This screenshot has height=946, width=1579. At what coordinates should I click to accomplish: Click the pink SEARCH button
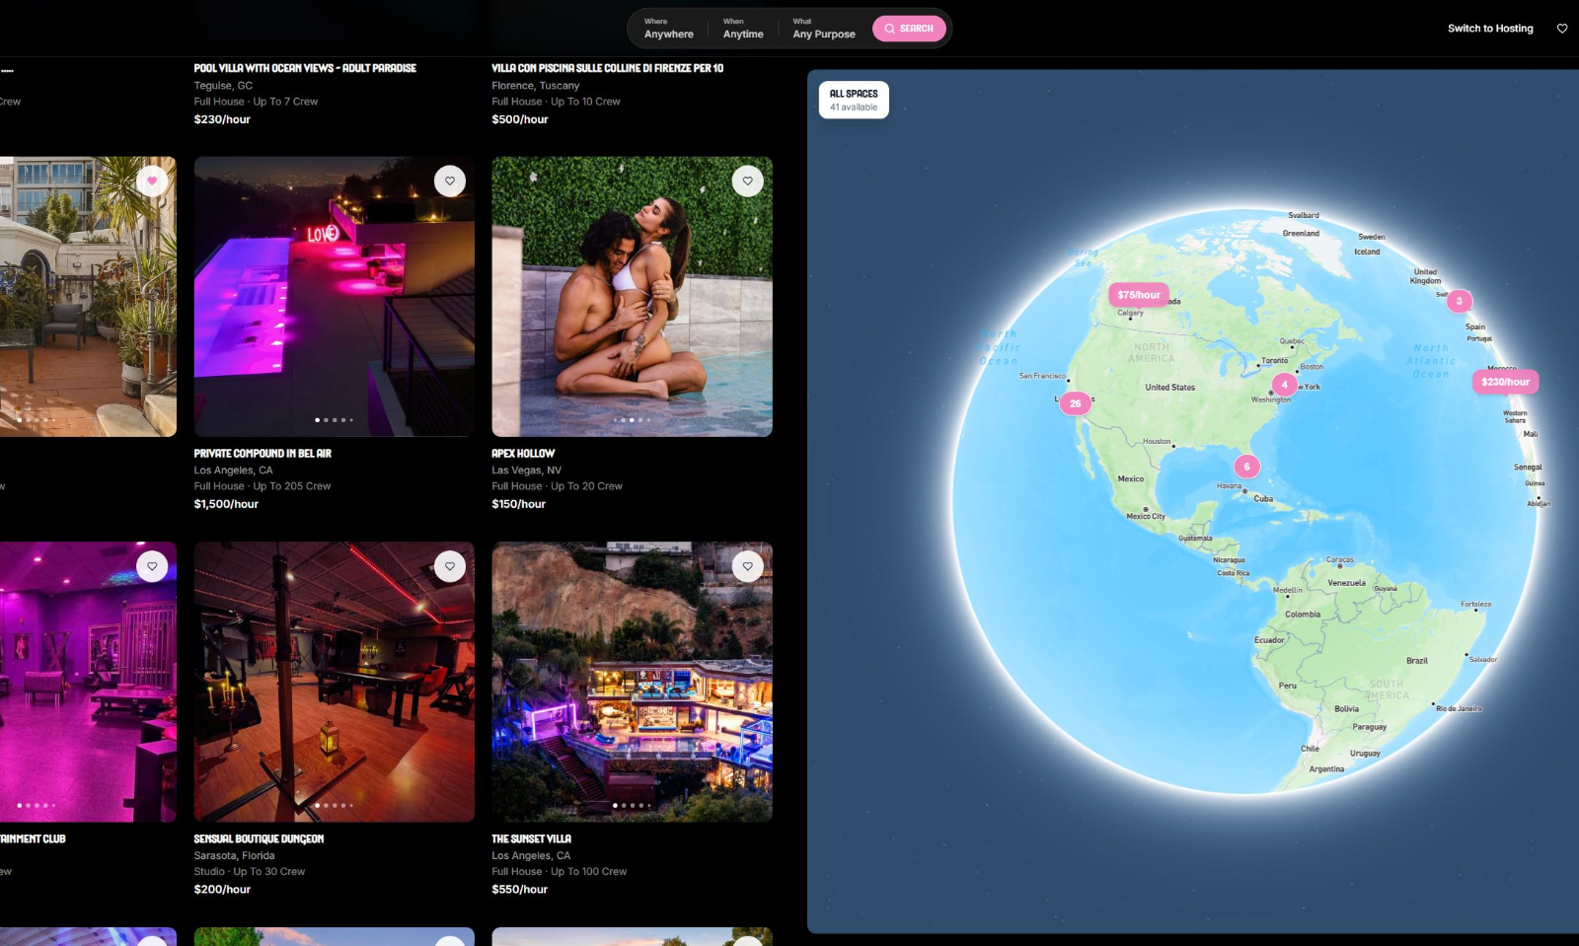pyautogui.click(x=908, y=29)
